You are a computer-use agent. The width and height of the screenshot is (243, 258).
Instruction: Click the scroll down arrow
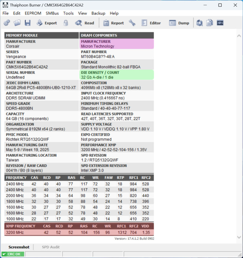coord(239,237)
